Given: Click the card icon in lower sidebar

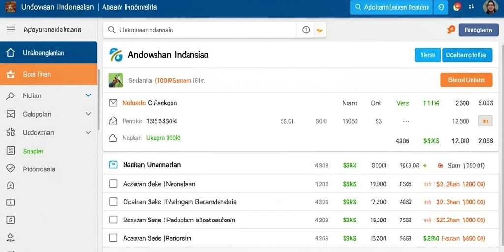Looking at the screenshot, I should click(x=11, y=202).
